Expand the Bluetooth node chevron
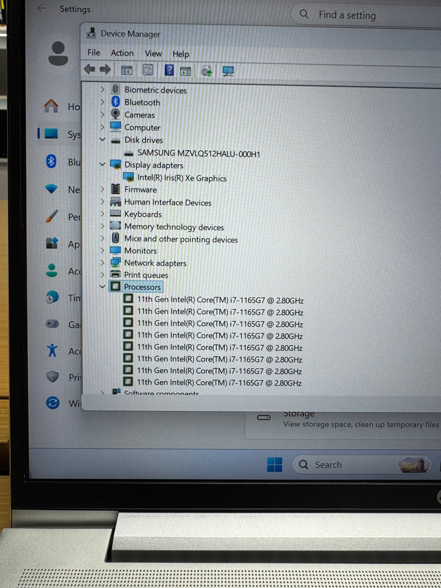 click(x=102, y=102)
